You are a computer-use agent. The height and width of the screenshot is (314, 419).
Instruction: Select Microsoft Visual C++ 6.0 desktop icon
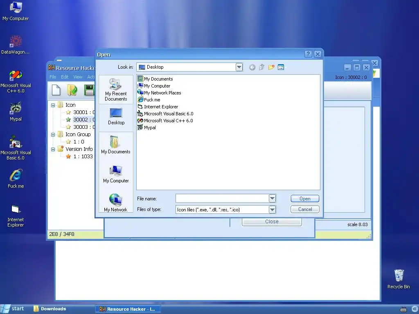pos(16,81)
